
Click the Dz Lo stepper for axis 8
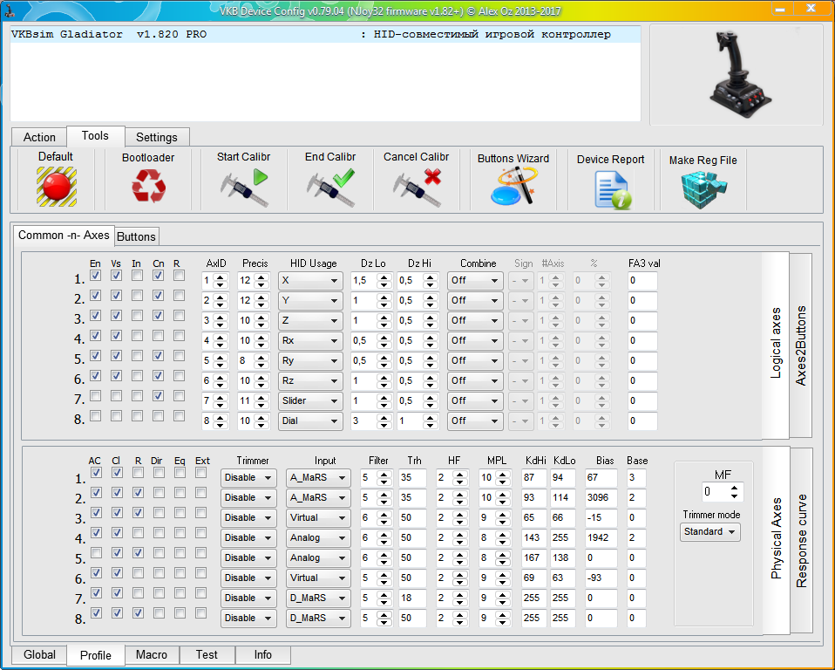[x=384, y=421]
